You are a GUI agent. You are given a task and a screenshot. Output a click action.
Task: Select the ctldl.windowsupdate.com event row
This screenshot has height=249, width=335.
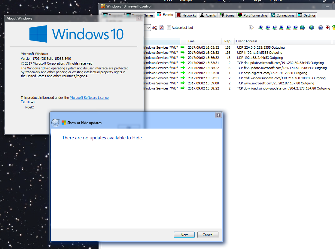(239, 78)
